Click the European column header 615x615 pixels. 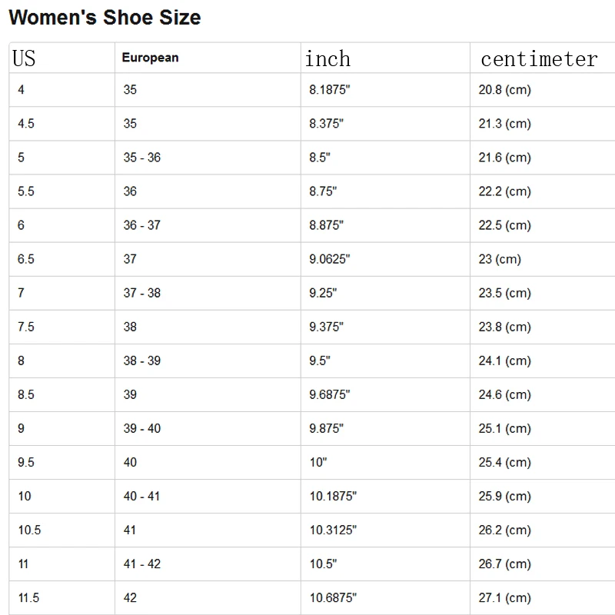[x=151, y=58]
